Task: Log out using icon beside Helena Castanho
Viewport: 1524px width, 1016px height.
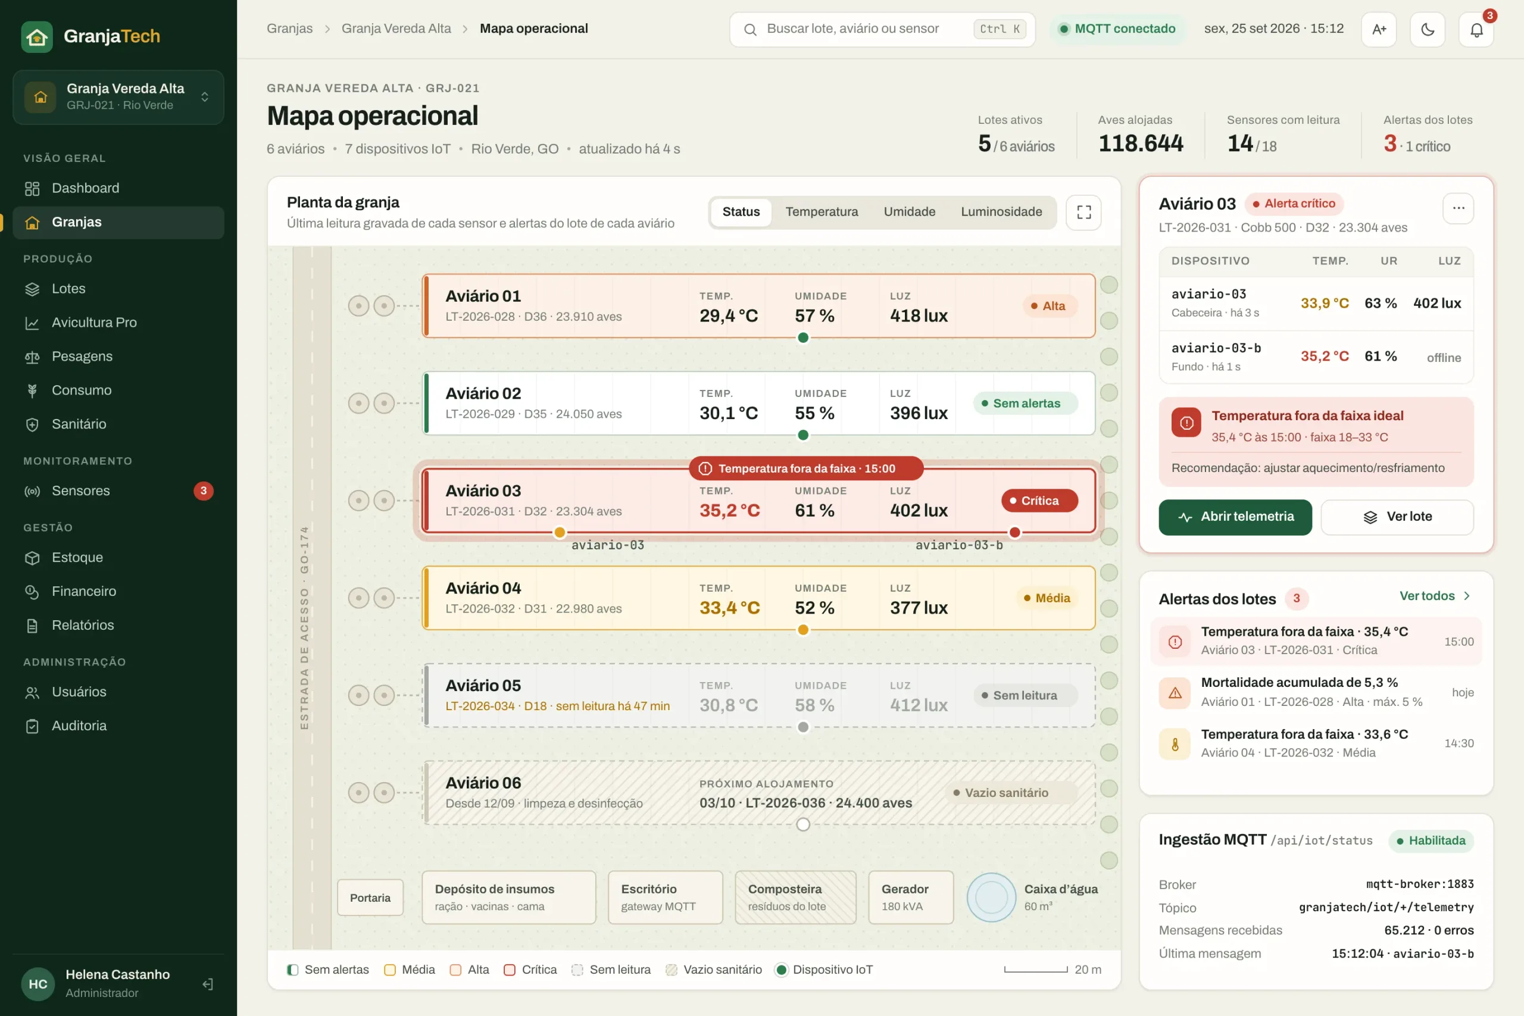Action: pyautogui.click(x=207, y=984)
